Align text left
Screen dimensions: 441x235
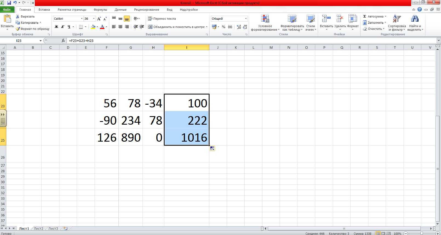click(x=114, y=27)
